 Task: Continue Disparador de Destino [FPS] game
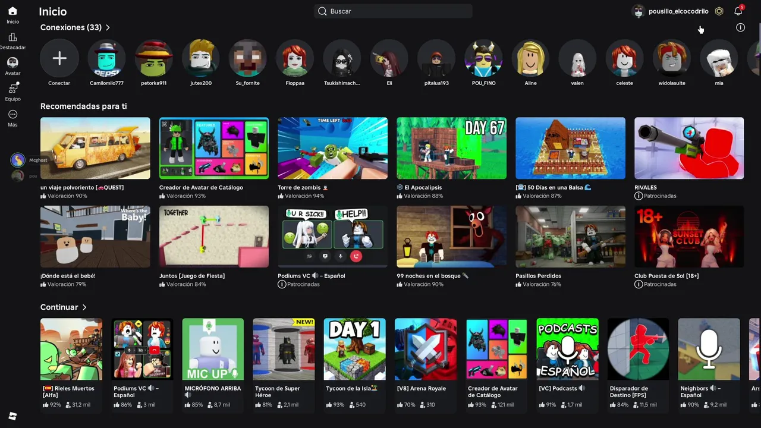click(638, 349)
